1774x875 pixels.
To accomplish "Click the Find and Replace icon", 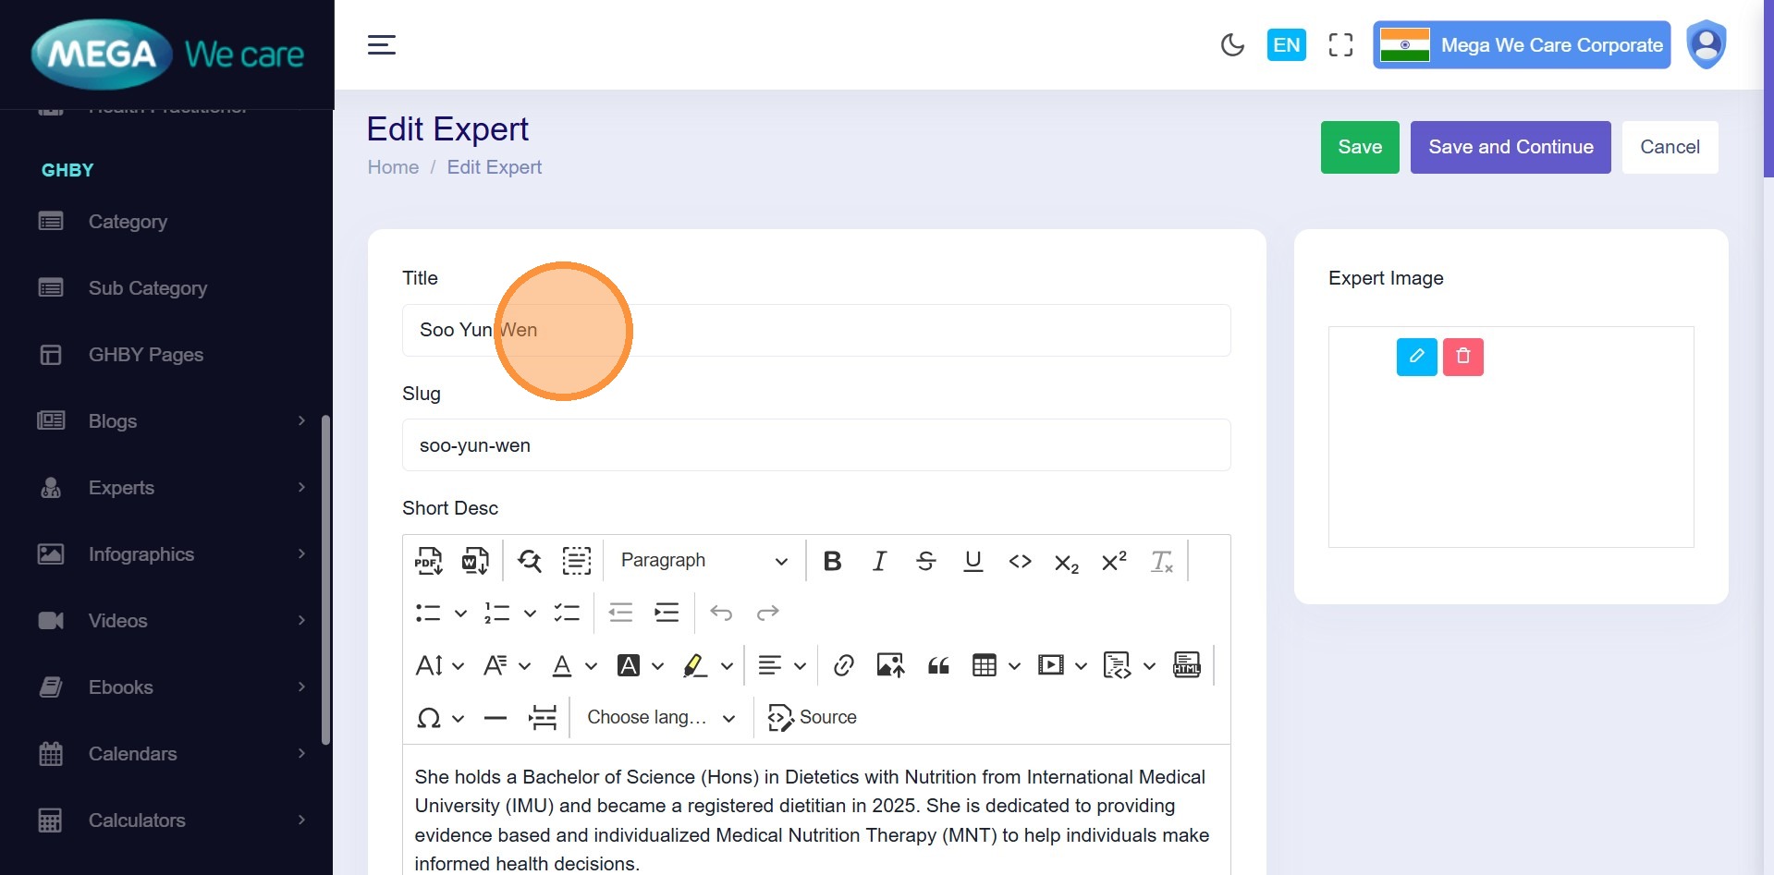I will [x=530, y=561].
